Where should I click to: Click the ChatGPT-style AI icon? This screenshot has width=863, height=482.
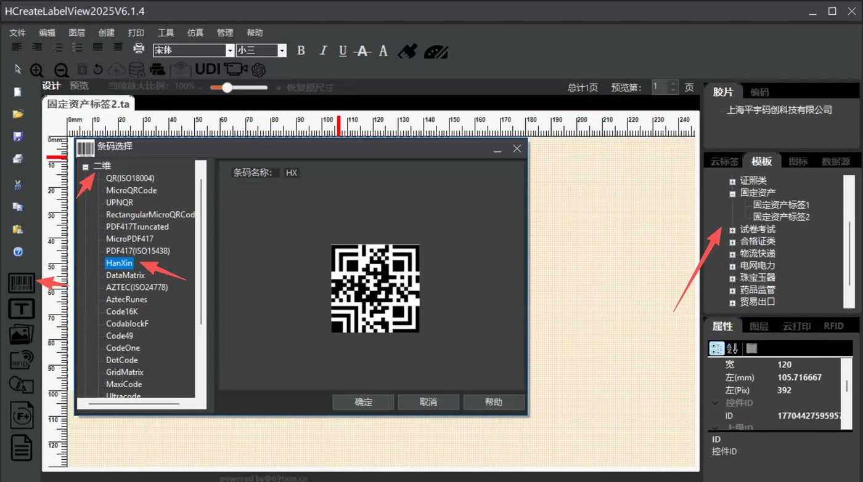point(258,70)
